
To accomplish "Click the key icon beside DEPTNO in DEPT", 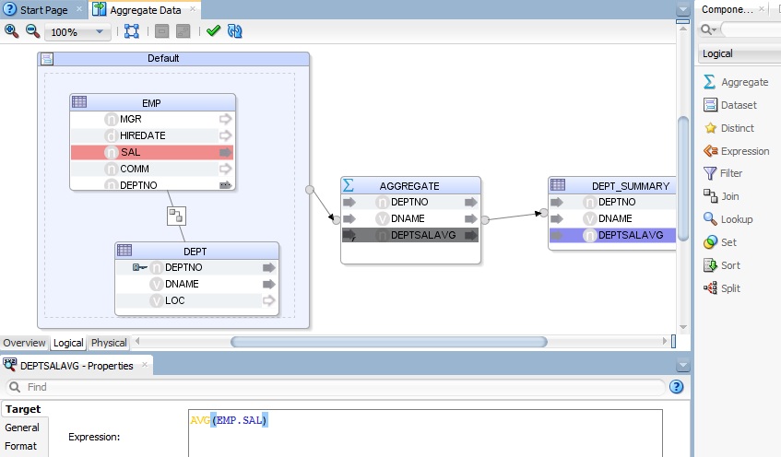I will point(139,268).
